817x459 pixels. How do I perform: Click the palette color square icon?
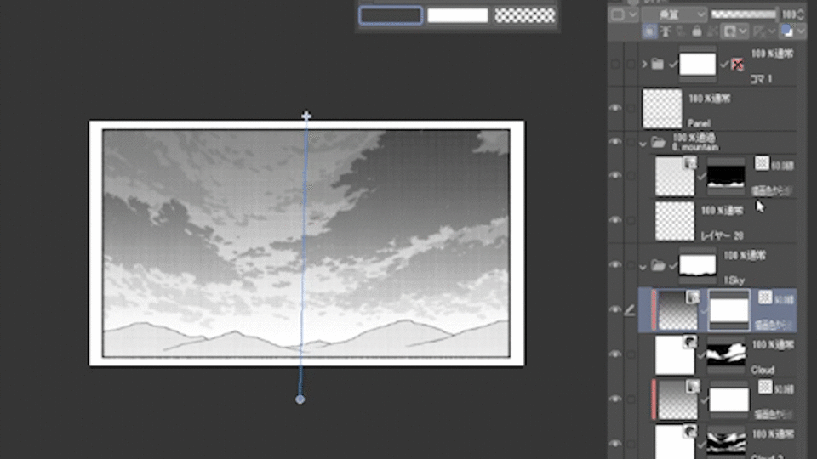(618, 14)
